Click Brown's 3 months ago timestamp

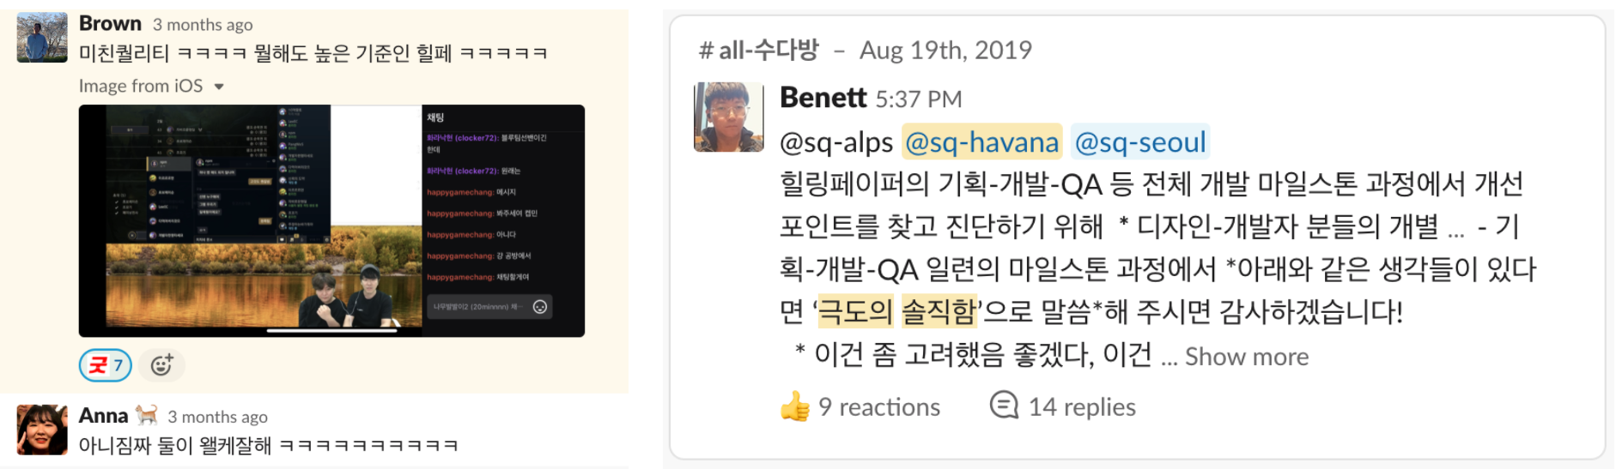coord(203,25)
